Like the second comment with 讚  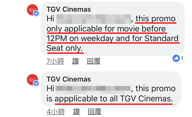pos(76,112)
